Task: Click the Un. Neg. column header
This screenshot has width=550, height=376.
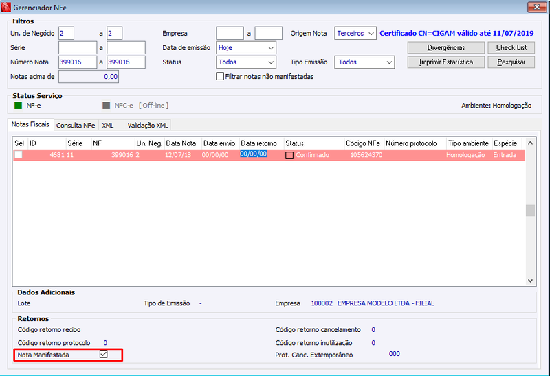Action: [x=149, y=143]
